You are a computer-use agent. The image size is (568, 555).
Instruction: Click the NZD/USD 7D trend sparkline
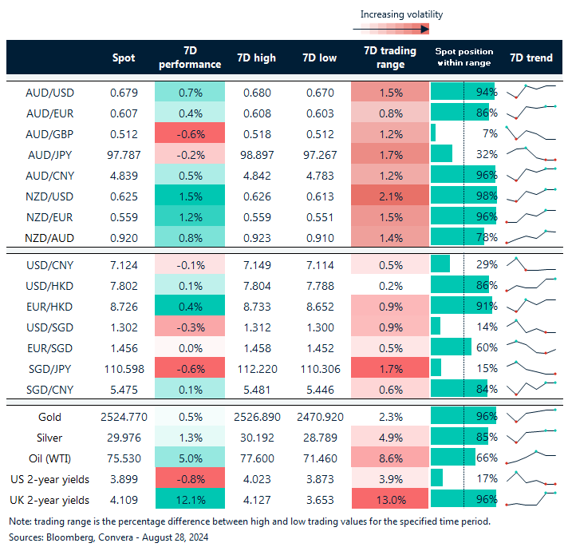pyautogui.click(x=531, y=196)
